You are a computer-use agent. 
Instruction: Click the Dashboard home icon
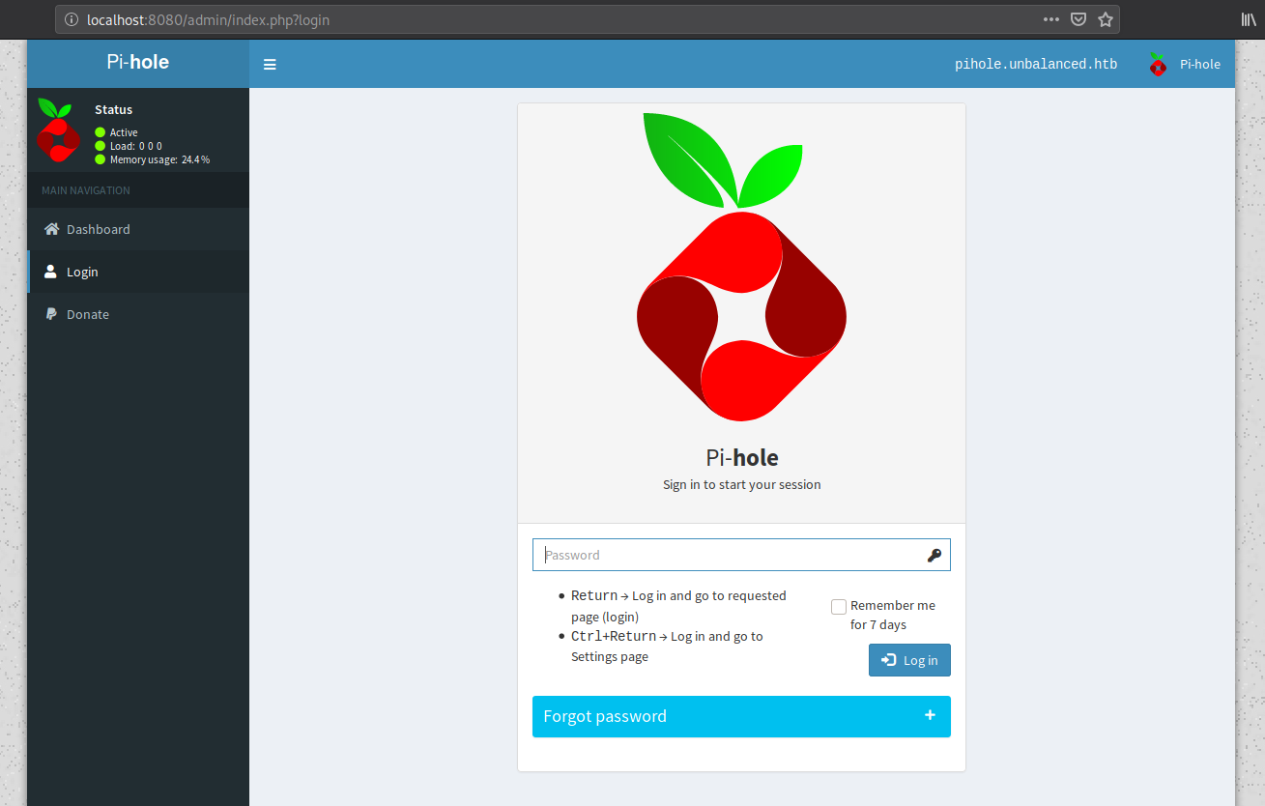(x=52, y=229)
